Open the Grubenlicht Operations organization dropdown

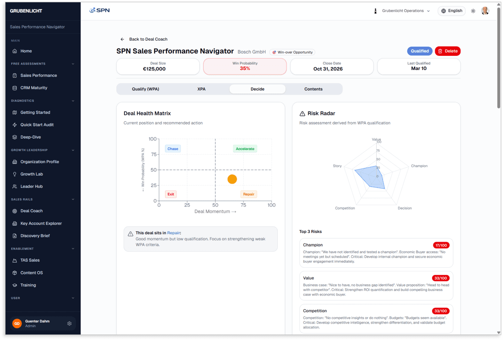tap(403, 11)
